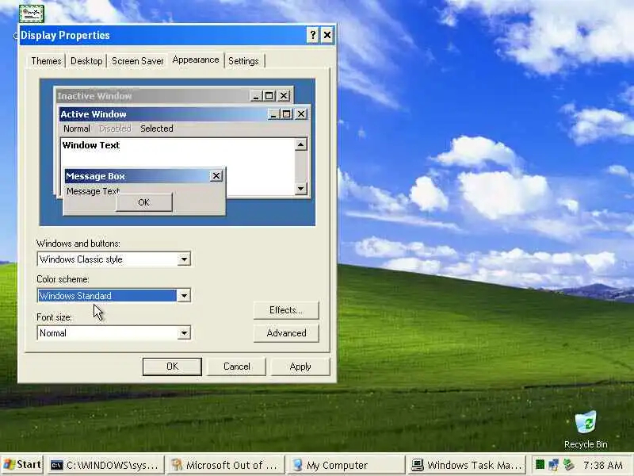Click the Active Window preview maximize button
The width and height of the screenshot is (634, 476).
[286, 114]
